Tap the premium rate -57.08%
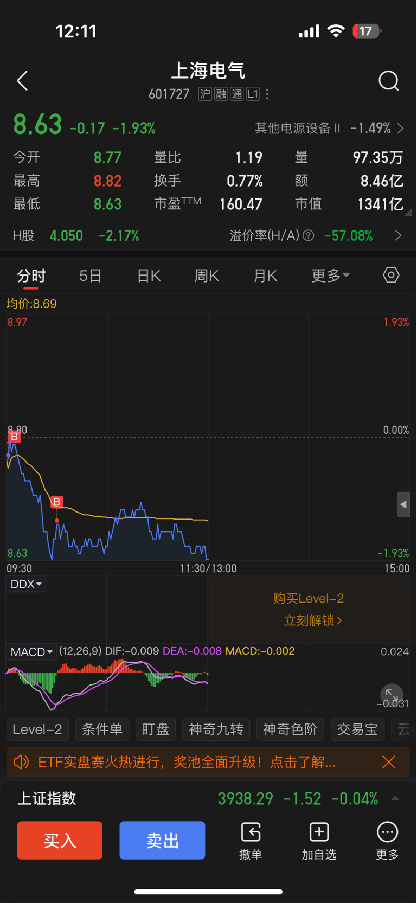 349,235
